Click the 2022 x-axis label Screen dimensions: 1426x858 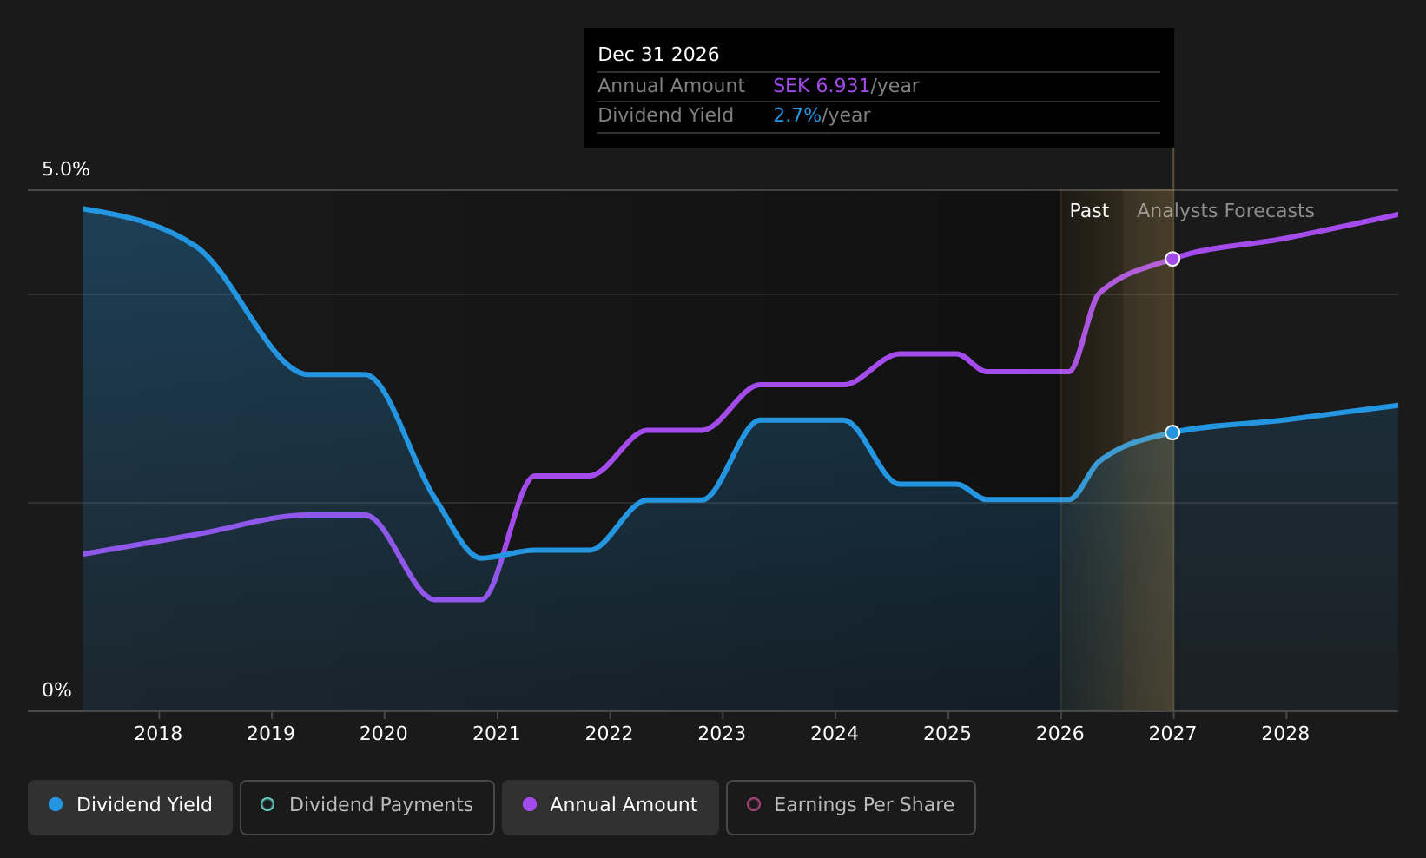coord(610,734)
